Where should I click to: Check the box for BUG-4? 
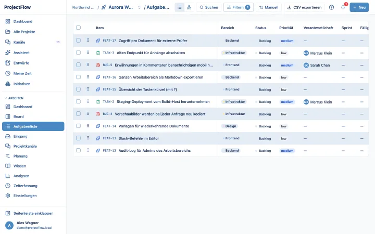coord(79,114)
